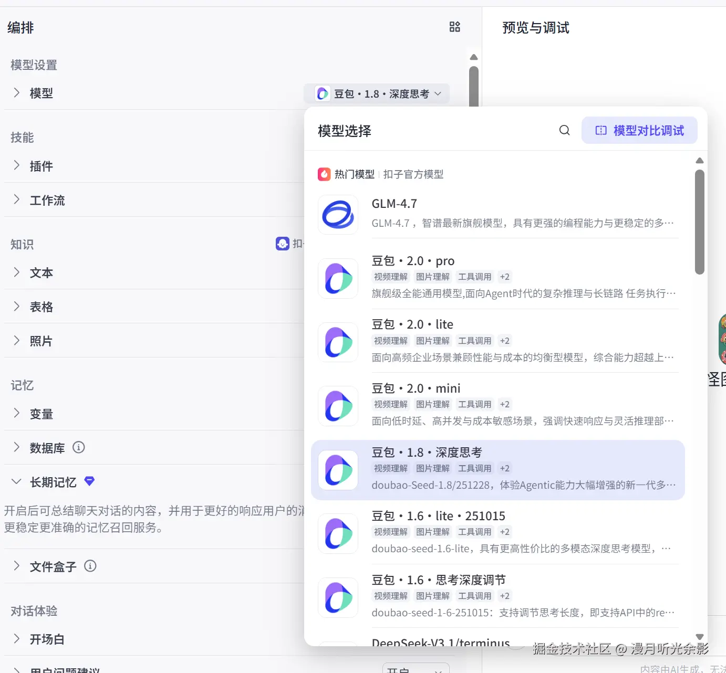726x673 pixels.
Task: Select the GLM-4.7 model
Action: pyautogui.click(x=498, y=215)
